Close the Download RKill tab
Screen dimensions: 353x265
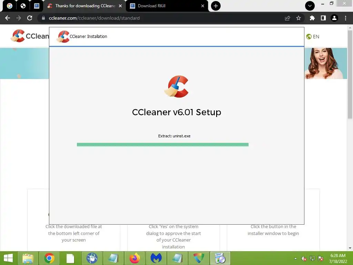pyautogui.click(x=203, y=6)
